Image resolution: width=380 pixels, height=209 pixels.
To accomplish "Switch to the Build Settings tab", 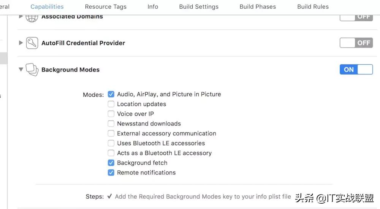I will point(199,7).
